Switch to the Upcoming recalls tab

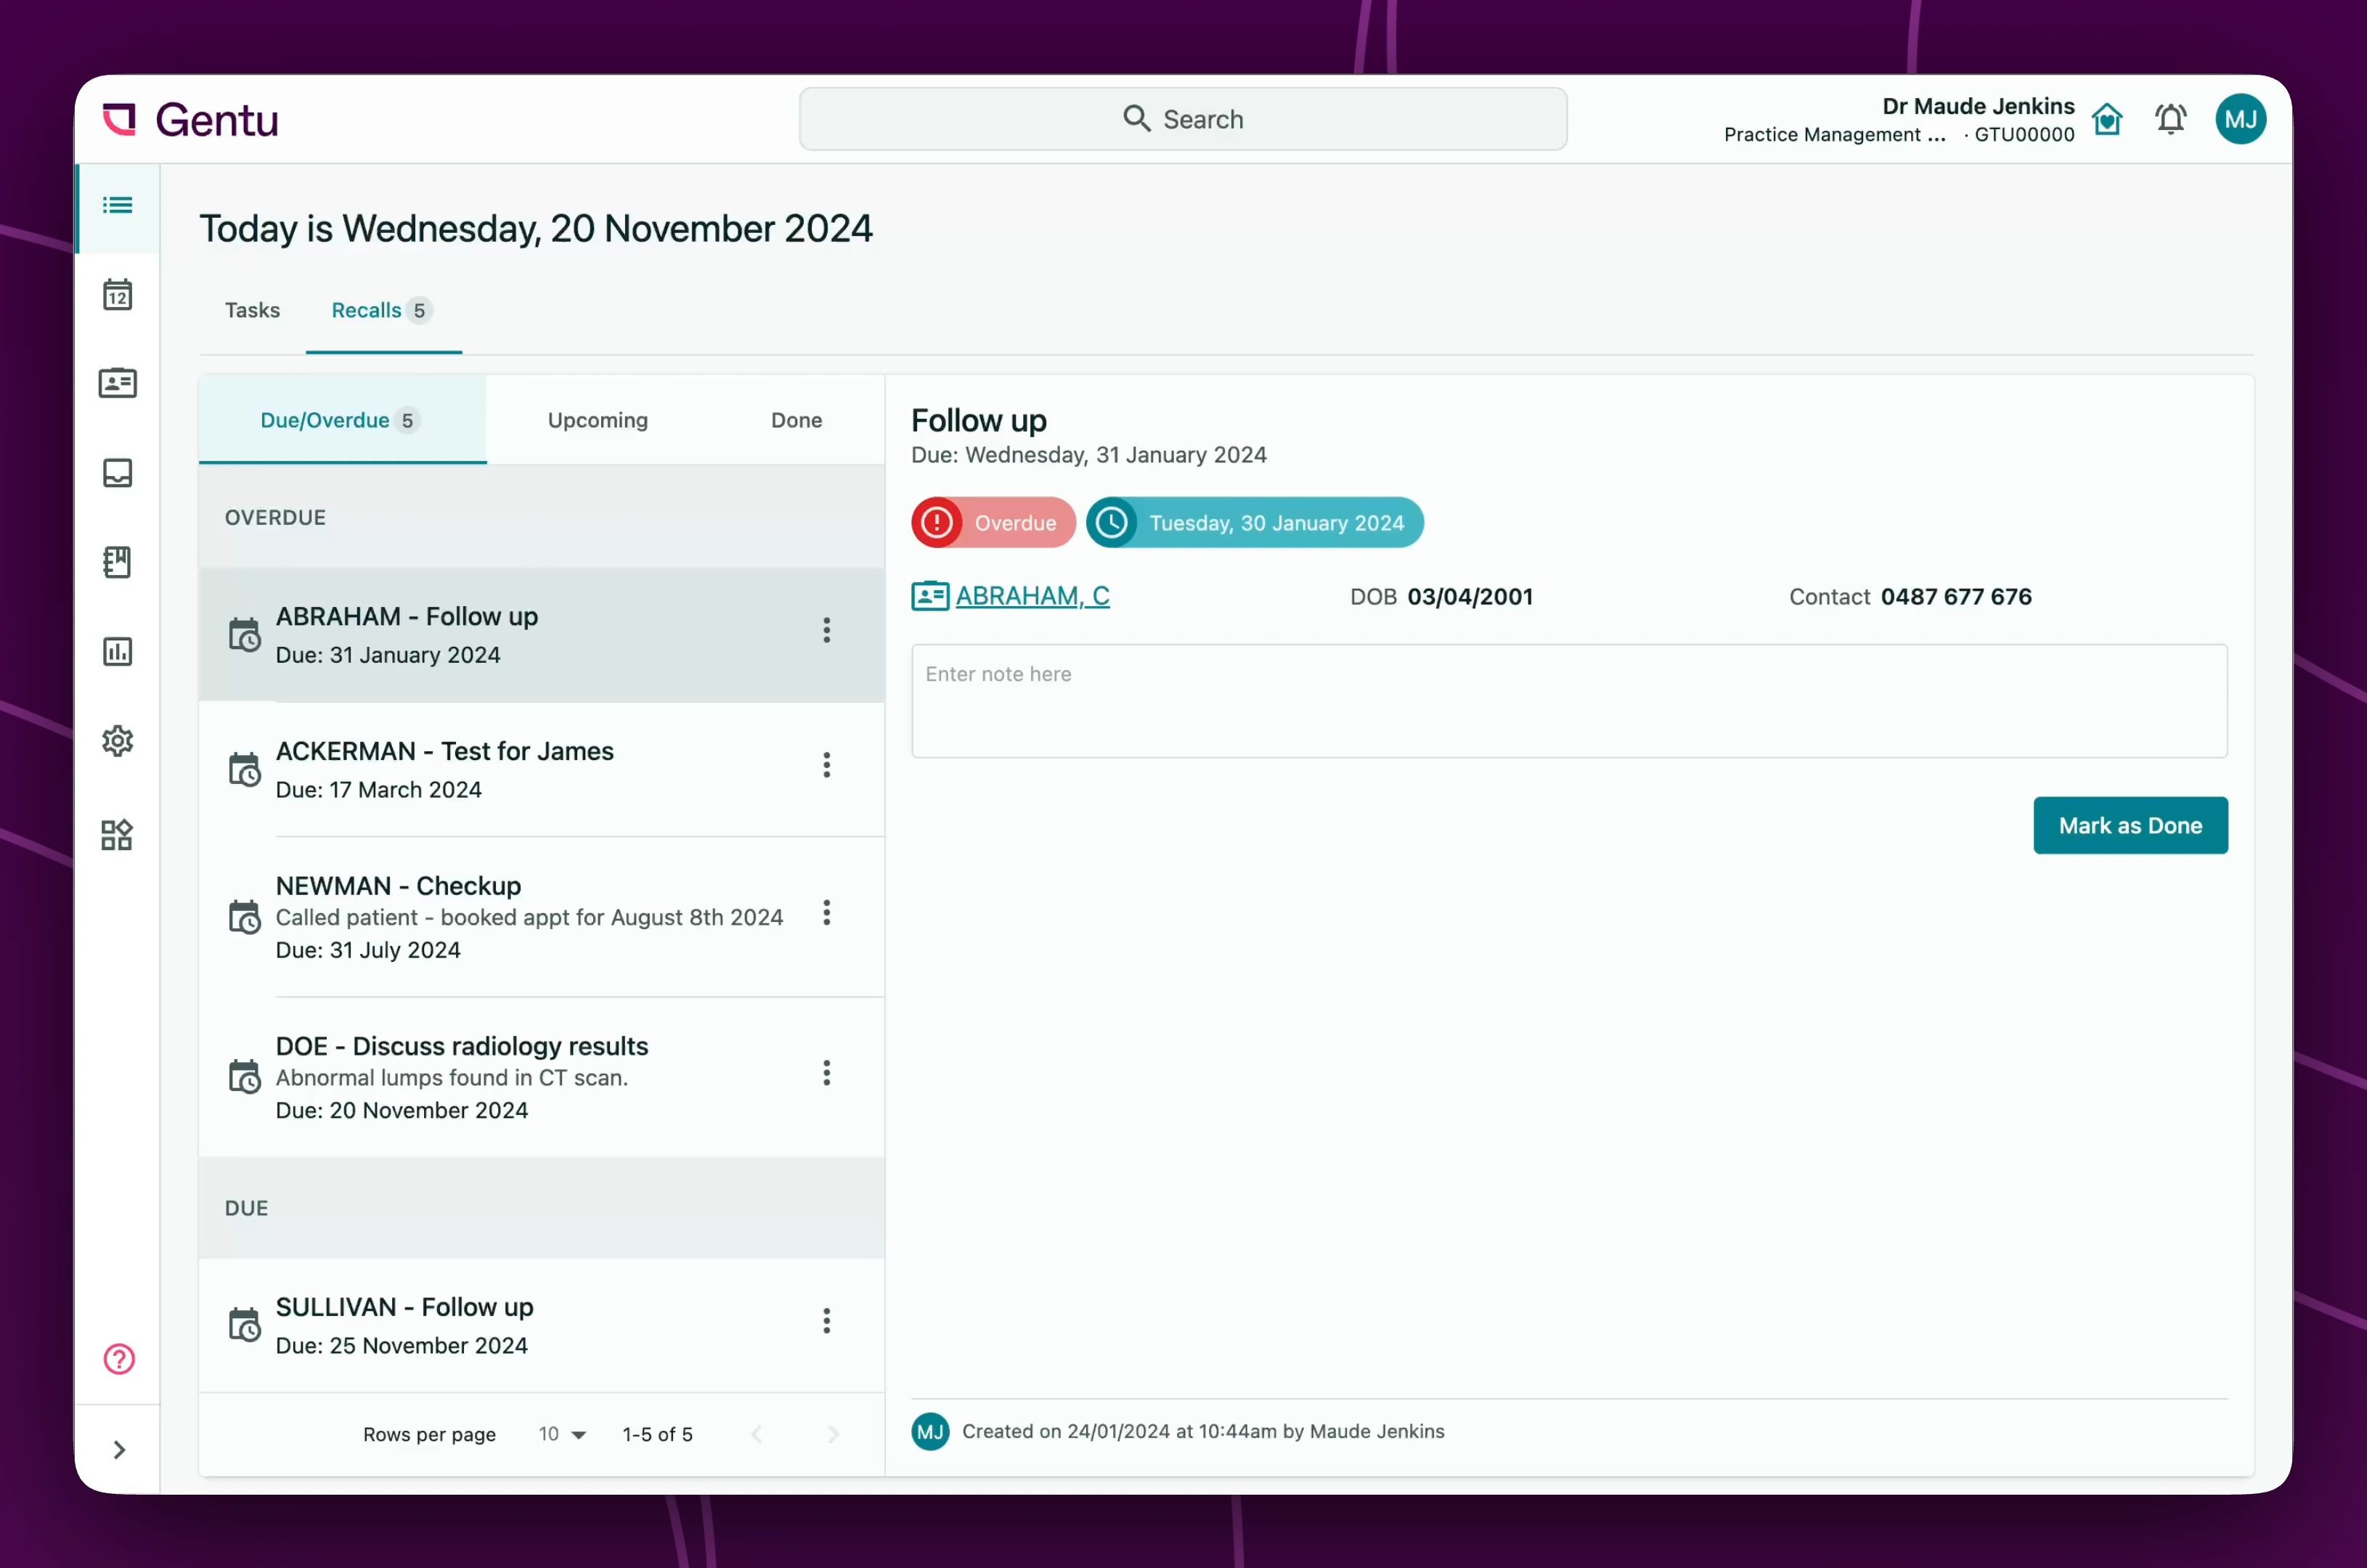coord(597,420)
